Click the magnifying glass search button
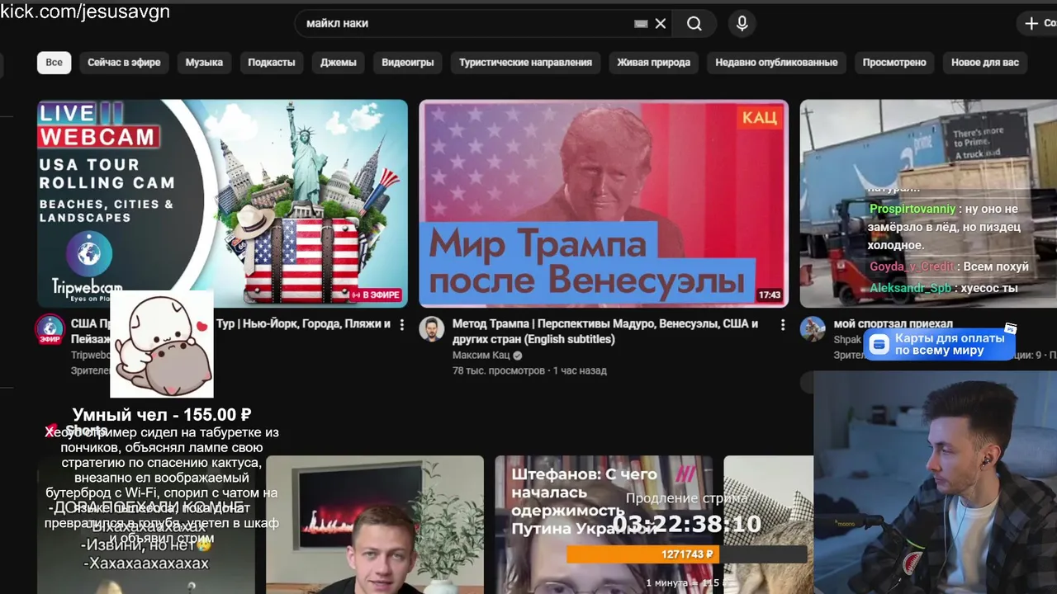The image size is (1057, 594). click(694, 24)
